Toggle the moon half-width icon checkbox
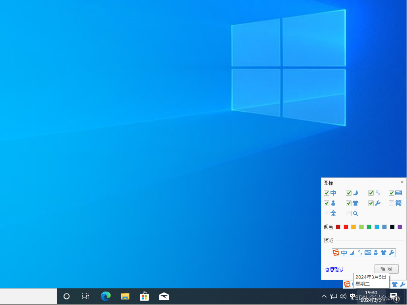Image resolution: width=407 pixels, height=305 pixels. coord(349,193)
